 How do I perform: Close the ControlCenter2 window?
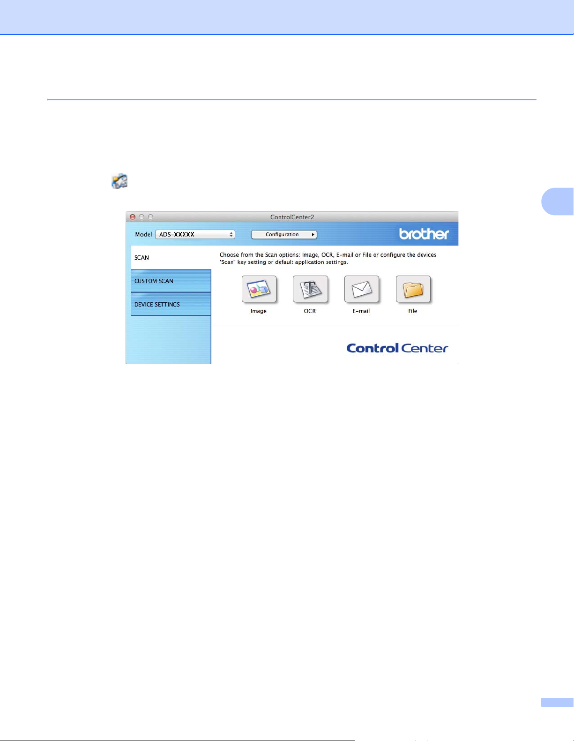tap(133, 217)
